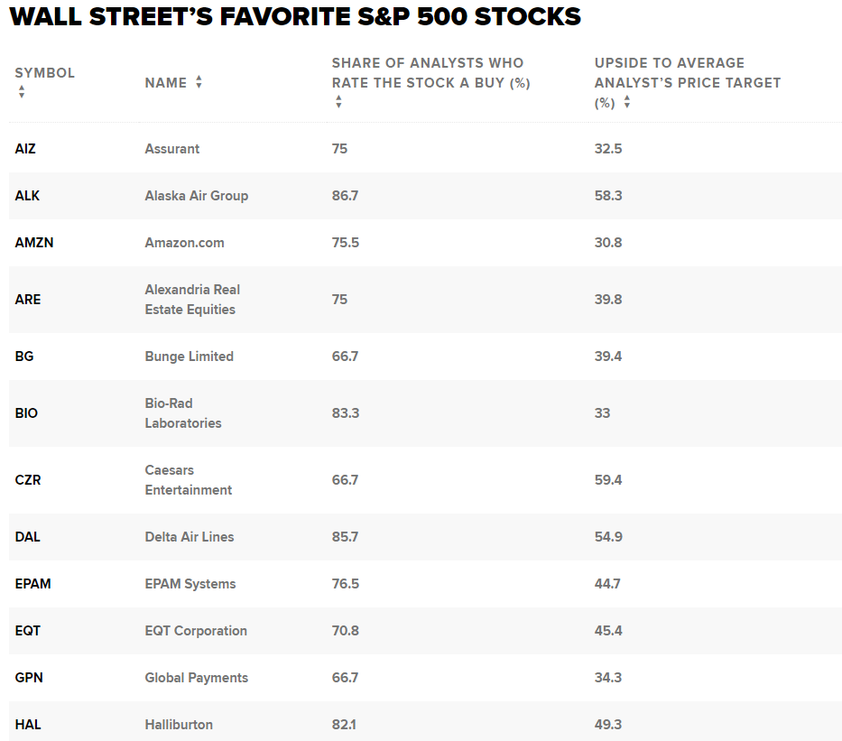This screenshot has height=741, width=842.
Task: Sort table by the SYMBOL column arrows
Action: click(22, 92)
